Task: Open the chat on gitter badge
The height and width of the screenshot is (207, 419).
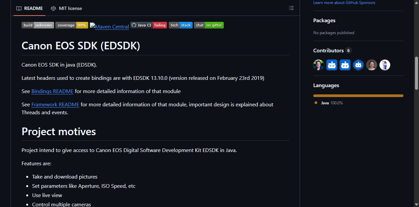Action: [209, 25]
